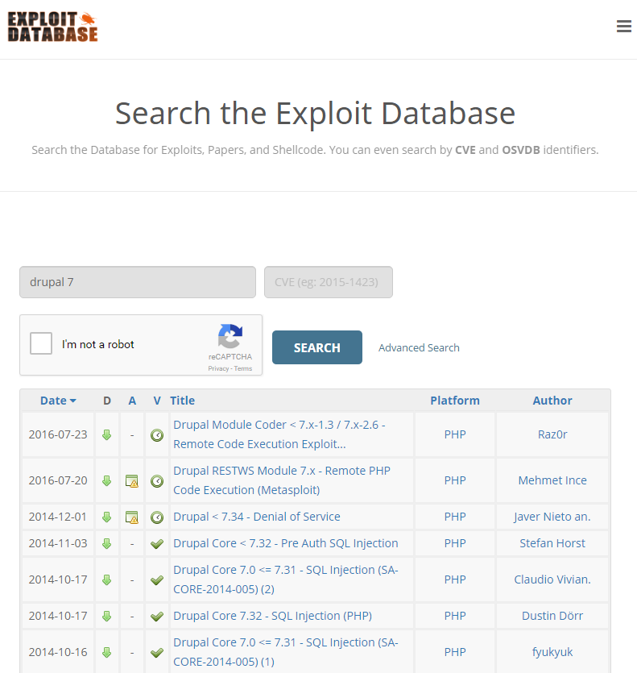Viewport: 637px width, 673px height.
Task: Open SQL Injection SA-CORE-2014-005 (1) exploit
Action: [x=286, y=652]
